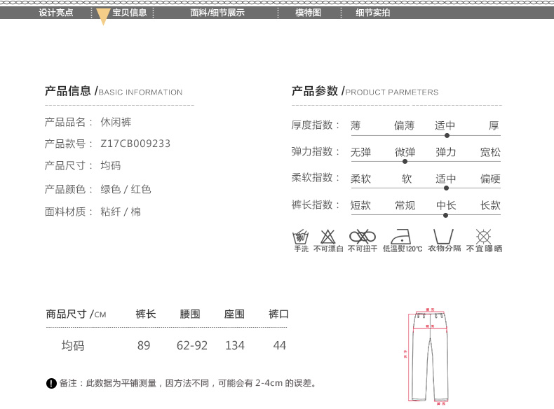Open the 设计亮点 tab
554x409 pixels.
pyautogui.click(x=56, y=13)
